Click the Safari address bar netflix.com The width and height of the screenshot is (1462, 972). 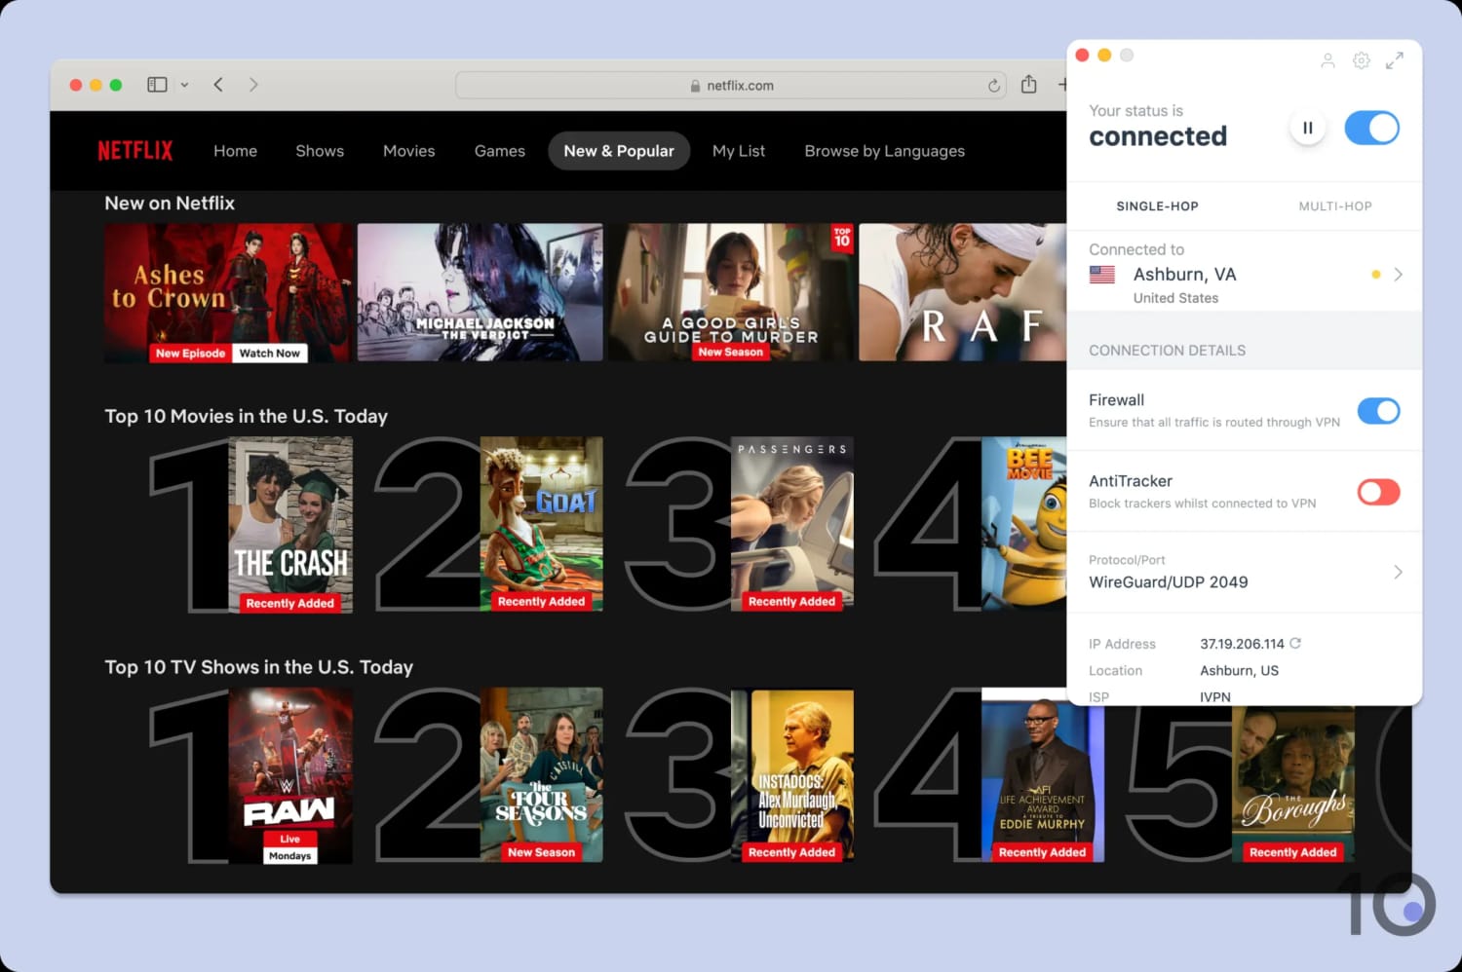732,86
